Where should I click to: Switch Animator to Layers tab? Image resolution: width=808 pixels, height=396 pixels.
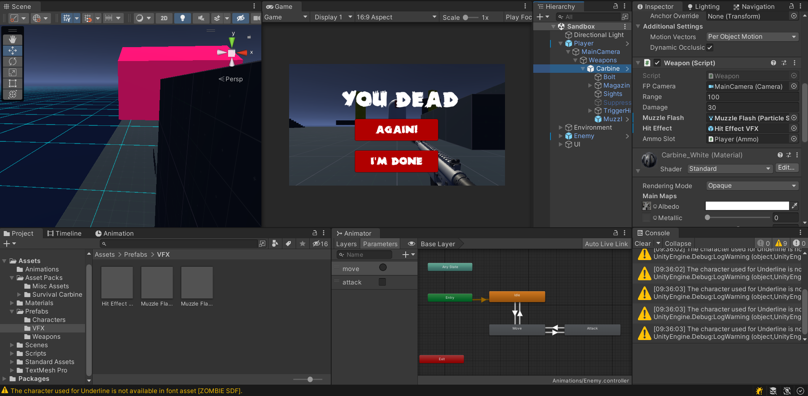pos(346,244)
